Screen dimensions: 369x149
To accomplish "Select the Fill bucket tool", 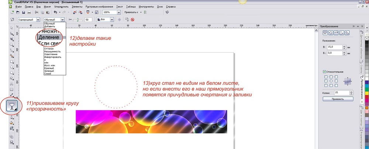I will pyautogui.click(x=11, y=123).
